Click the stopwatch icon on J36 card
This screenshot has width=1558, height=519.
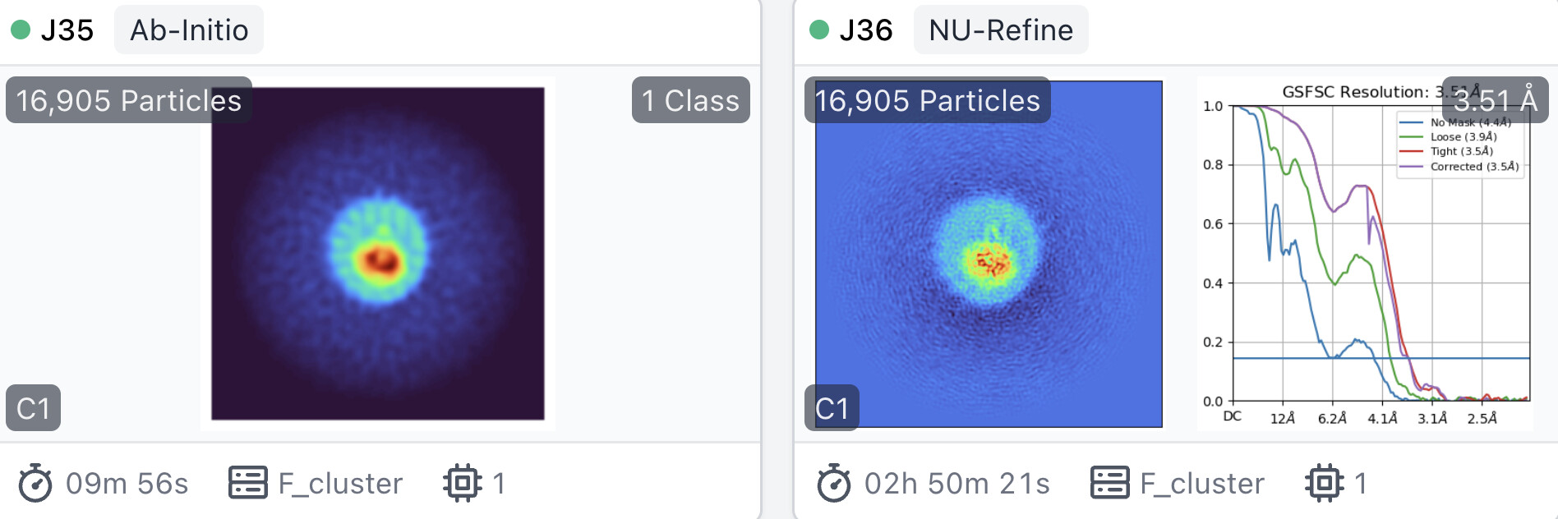point(834,483)
